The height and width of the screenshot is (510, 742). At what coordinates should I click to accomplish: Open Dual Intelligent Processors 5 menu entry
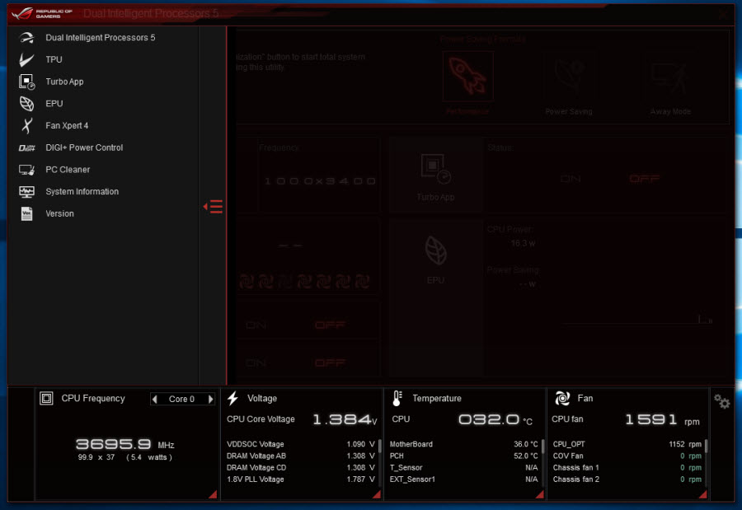click(101, 37)
